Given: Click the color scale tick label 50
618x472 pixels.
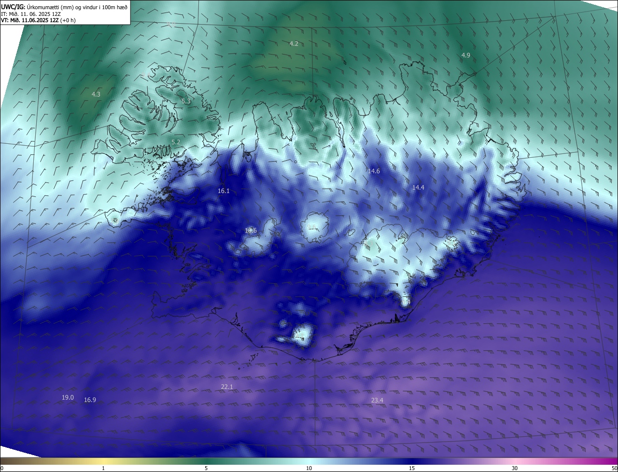Looking at the screenshot, I should click(614, 468).
